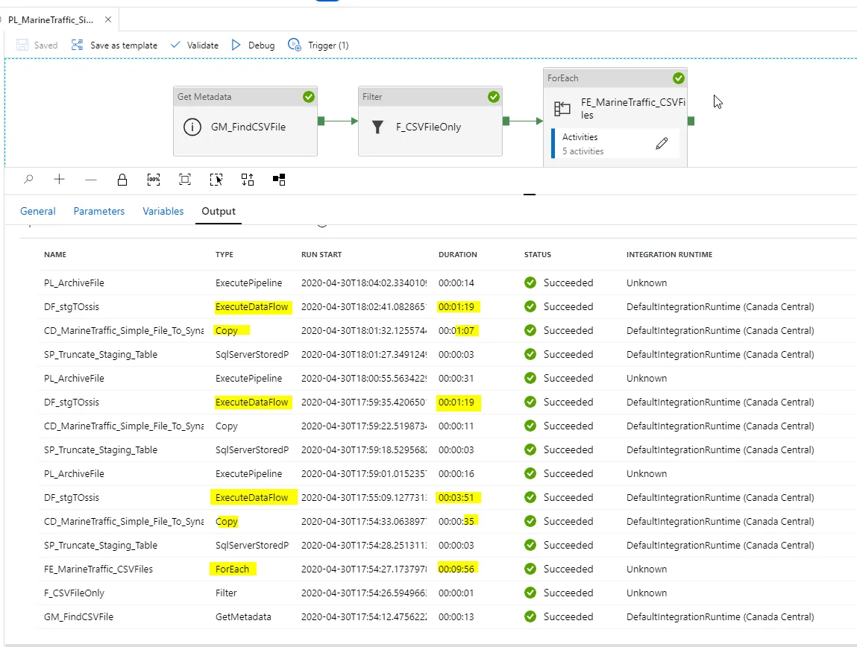This screenshot has height=647, width=857.
Task: Enable the lasso selection icon
Action: 216,180
